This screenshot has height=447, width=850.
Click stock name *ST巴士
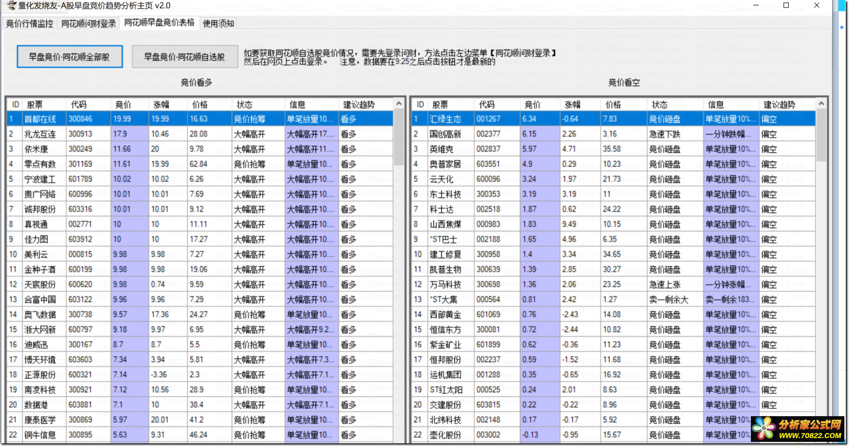[443, 239]
